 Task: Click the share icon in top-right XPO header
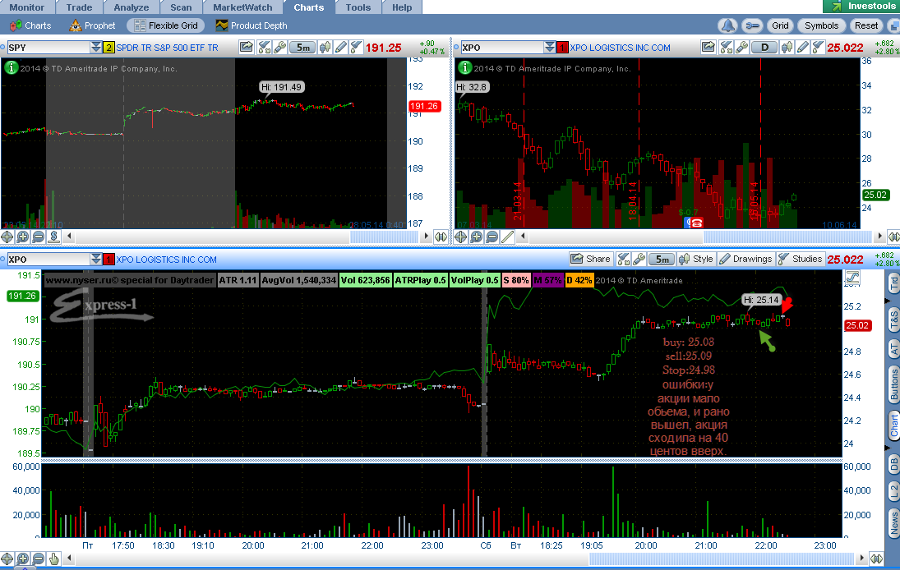click(708, 47)
